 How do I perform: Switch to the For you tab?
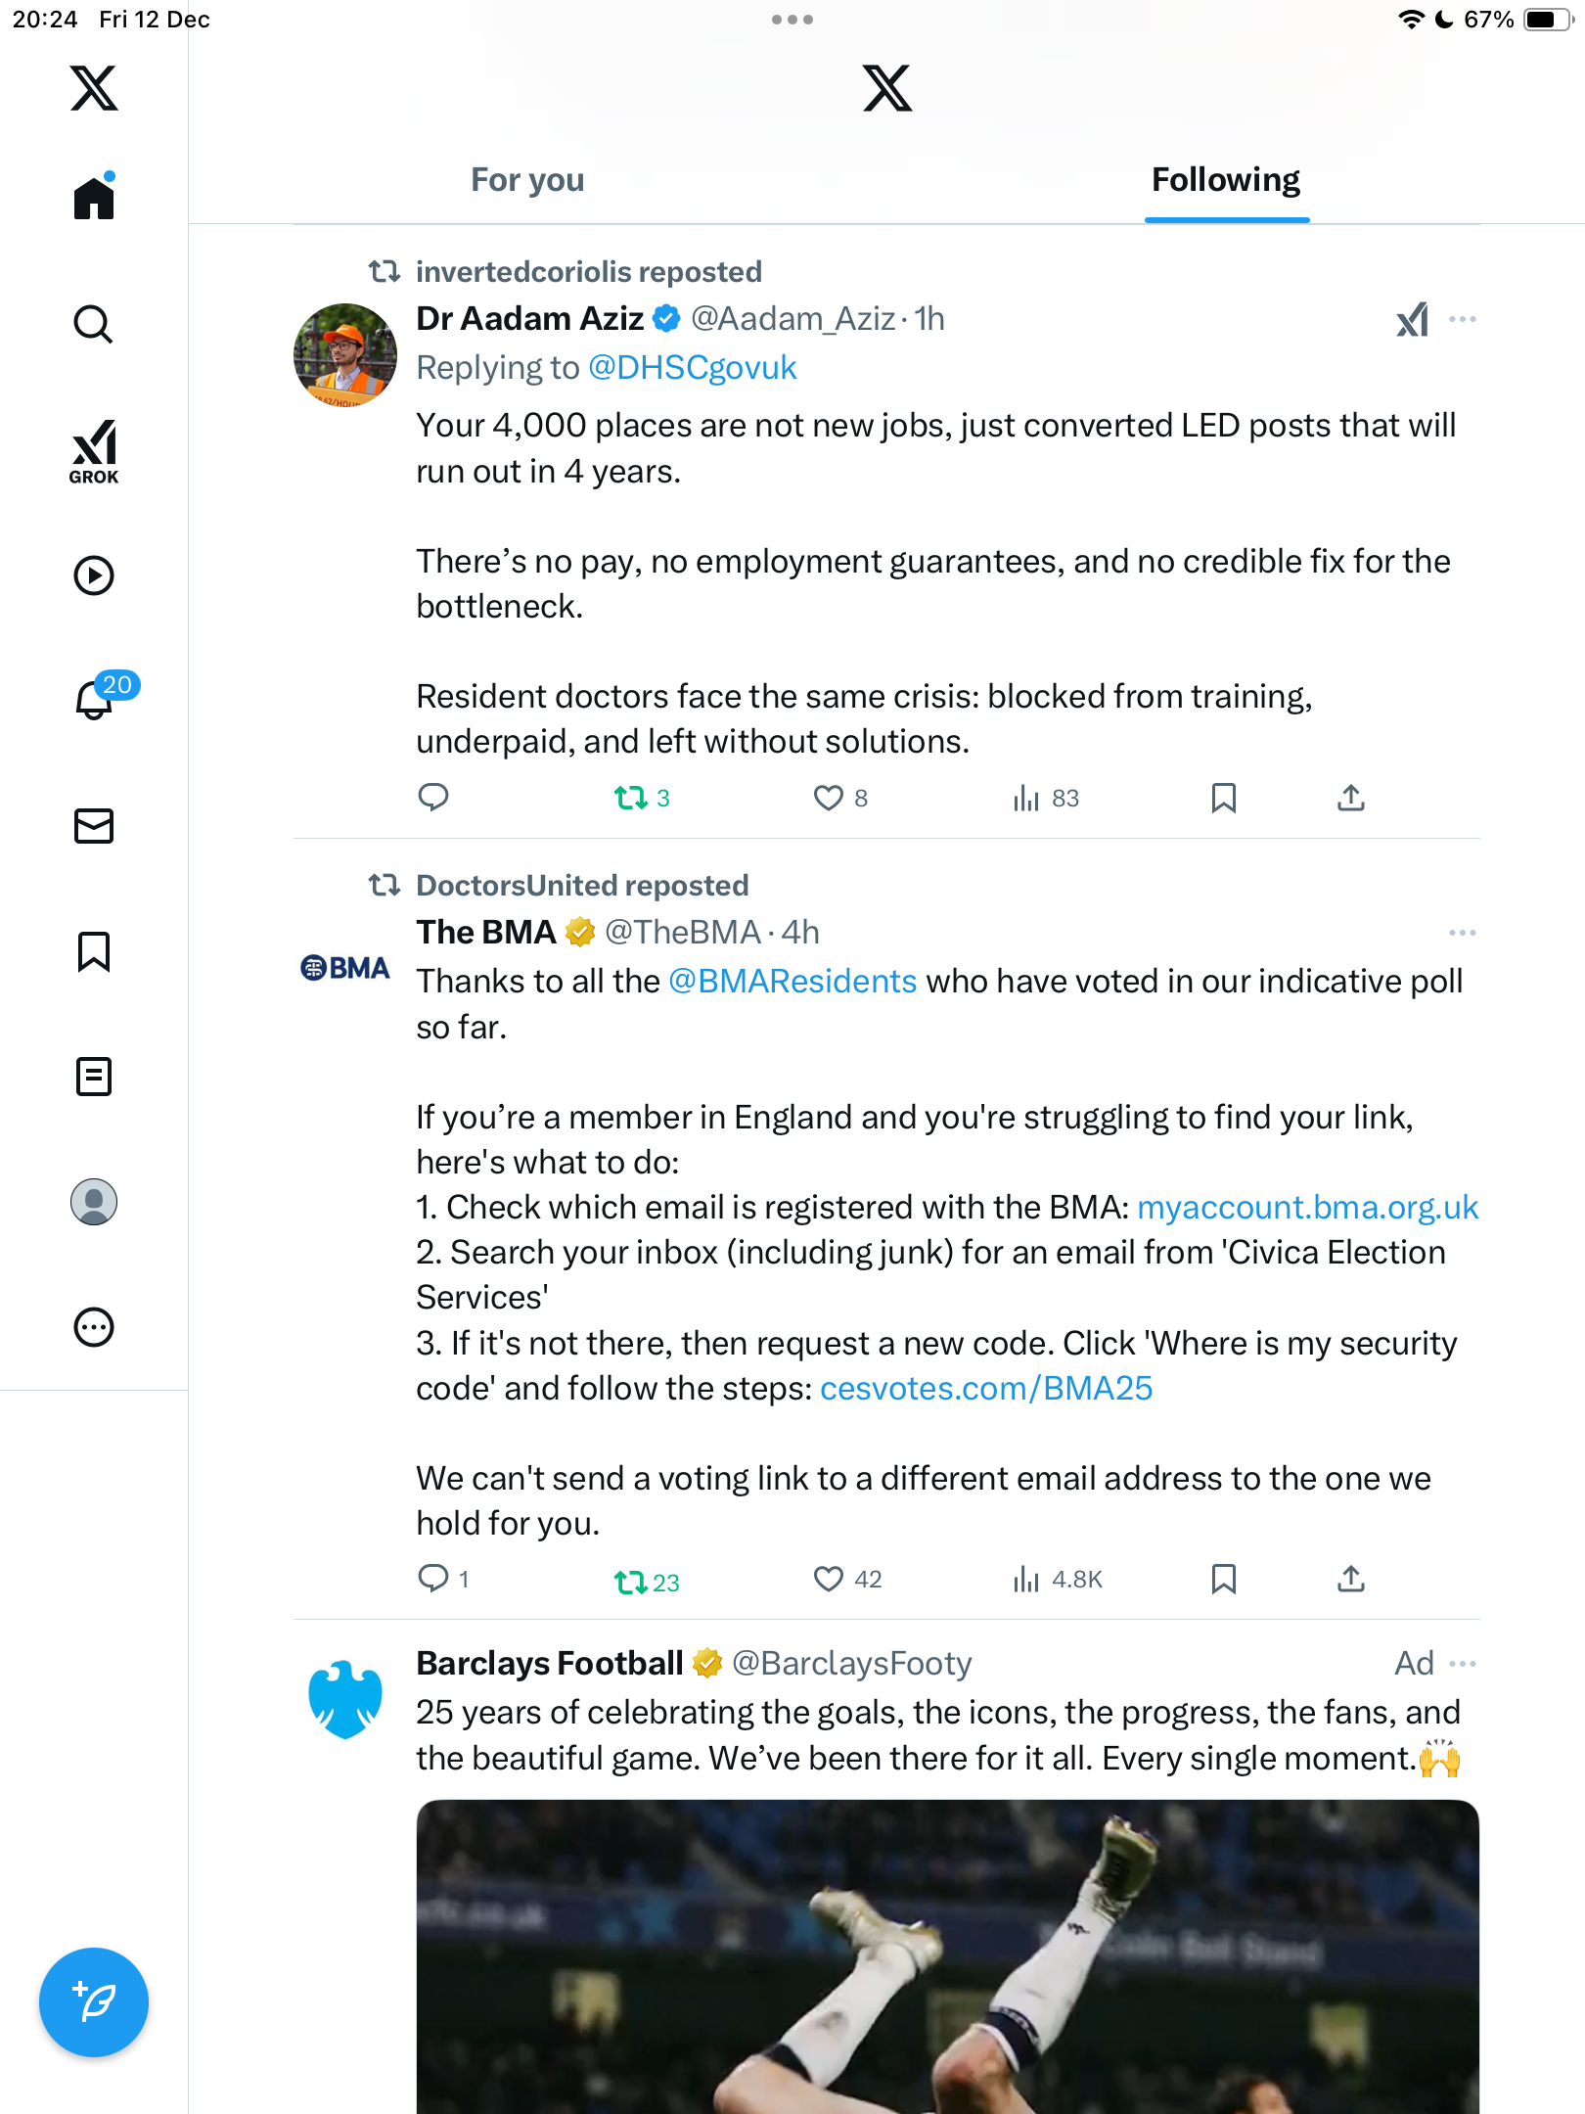click(x=527, y=180)
